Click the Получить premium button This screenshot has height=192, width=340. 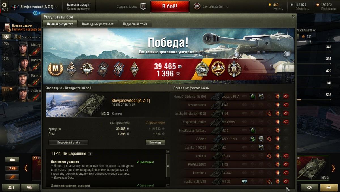[155, 142]
